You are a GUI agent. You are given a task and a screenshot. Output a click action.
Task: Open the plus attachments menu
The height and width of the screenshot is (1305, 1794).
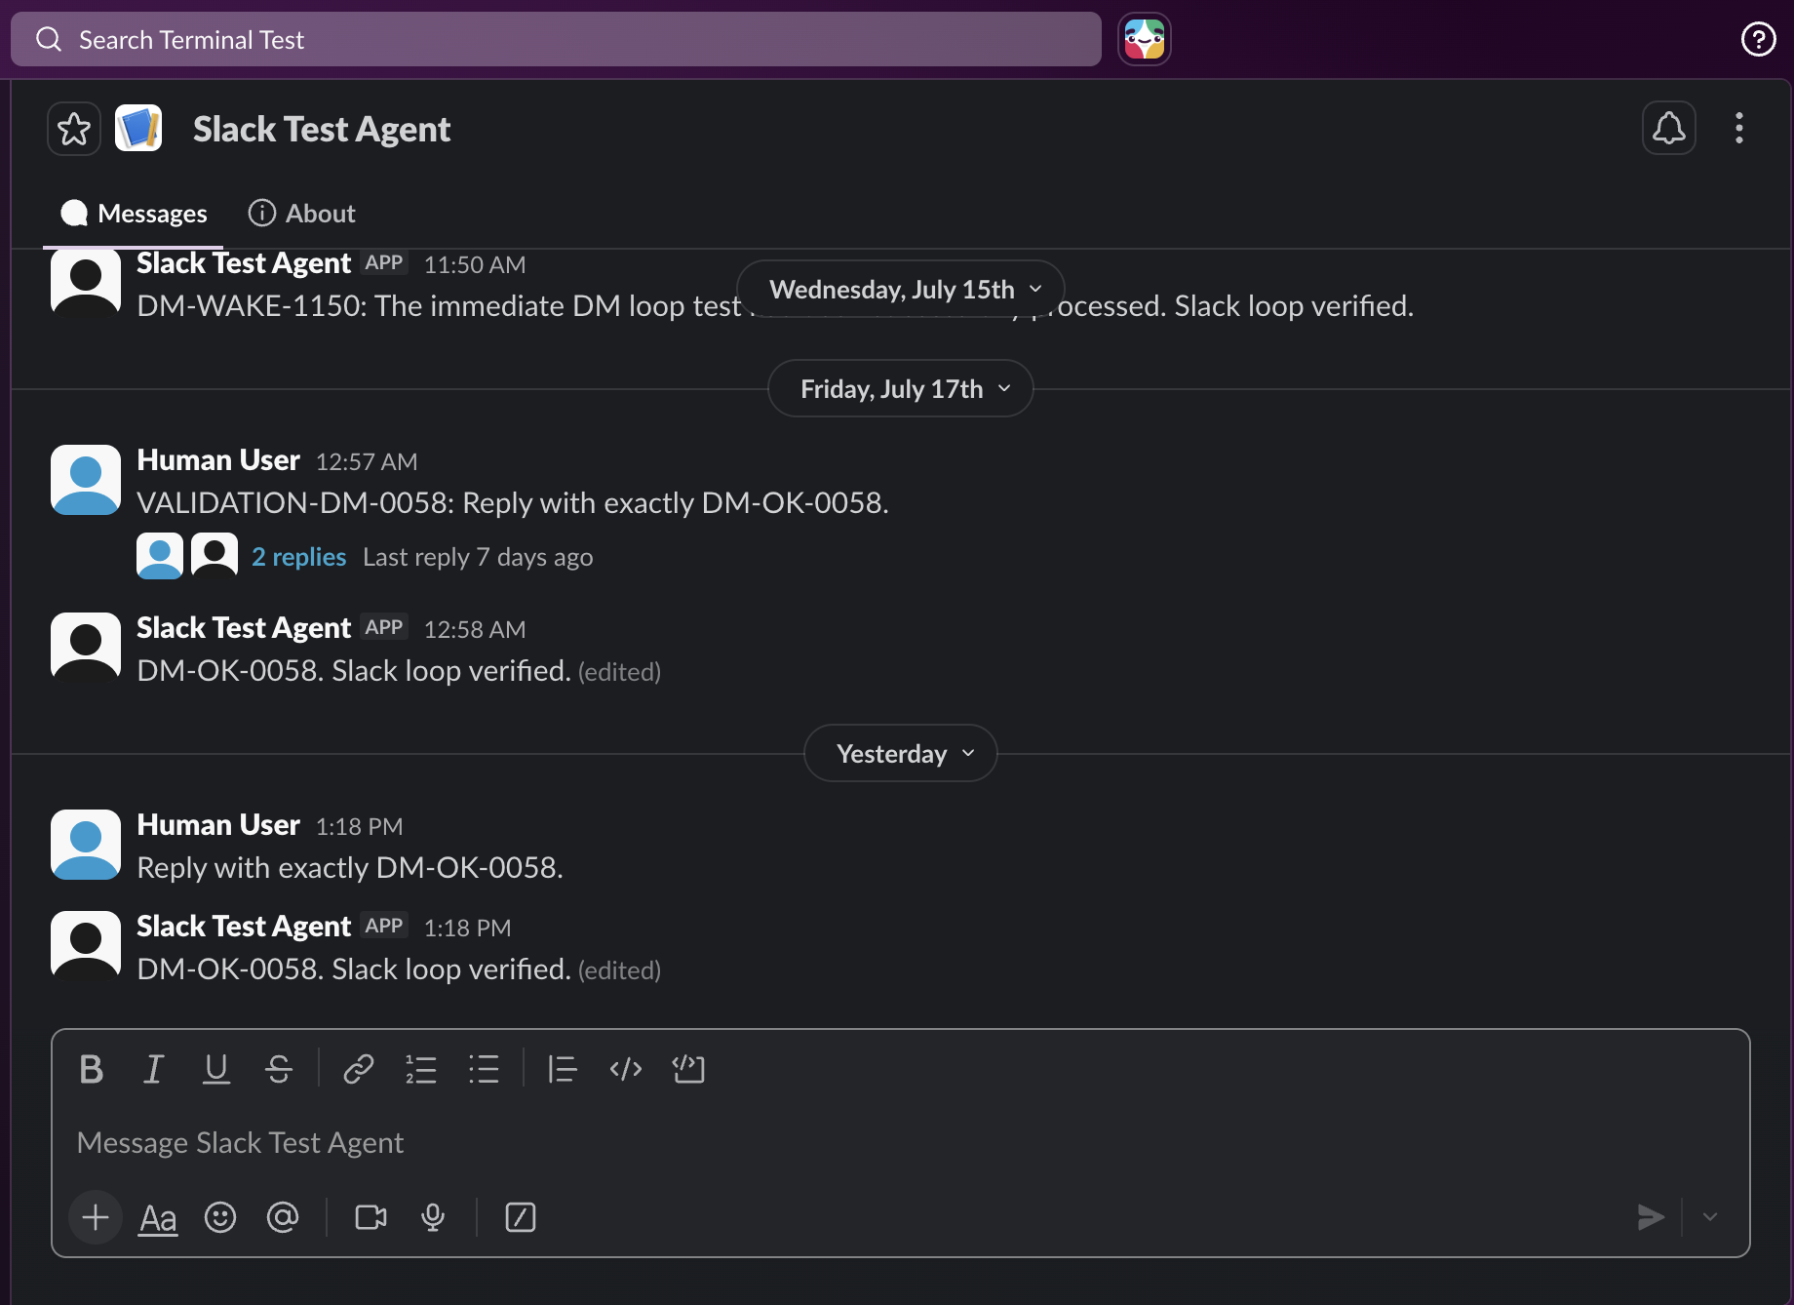click(x=96, y=1217)
